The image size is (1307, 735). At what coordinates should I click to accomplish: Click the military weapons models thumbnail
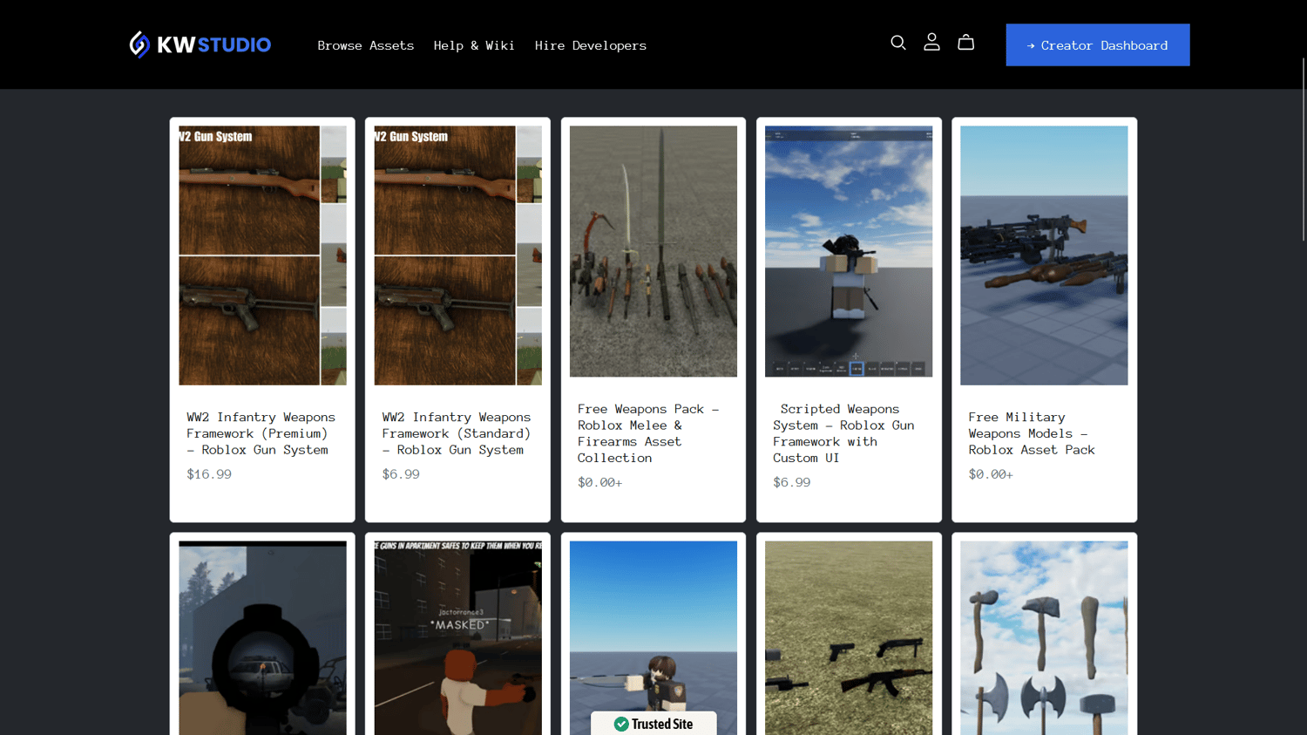pyautogui.click(x=1044, y=255)
